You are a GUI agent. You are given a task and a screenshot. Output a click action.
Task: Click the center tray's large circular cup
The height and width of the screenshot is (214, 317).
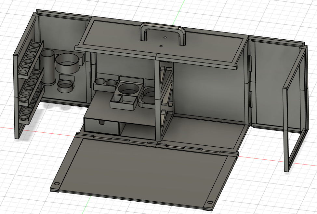point(127,88)
